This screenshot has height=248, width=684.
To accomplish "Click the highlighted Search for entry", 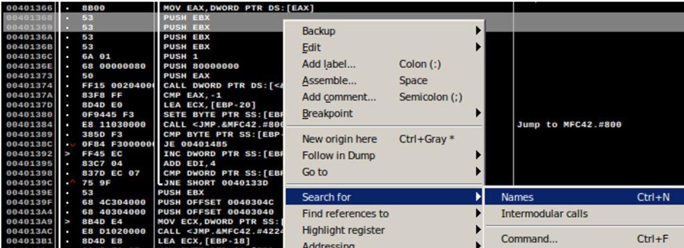I will click(x=384, y=197).
